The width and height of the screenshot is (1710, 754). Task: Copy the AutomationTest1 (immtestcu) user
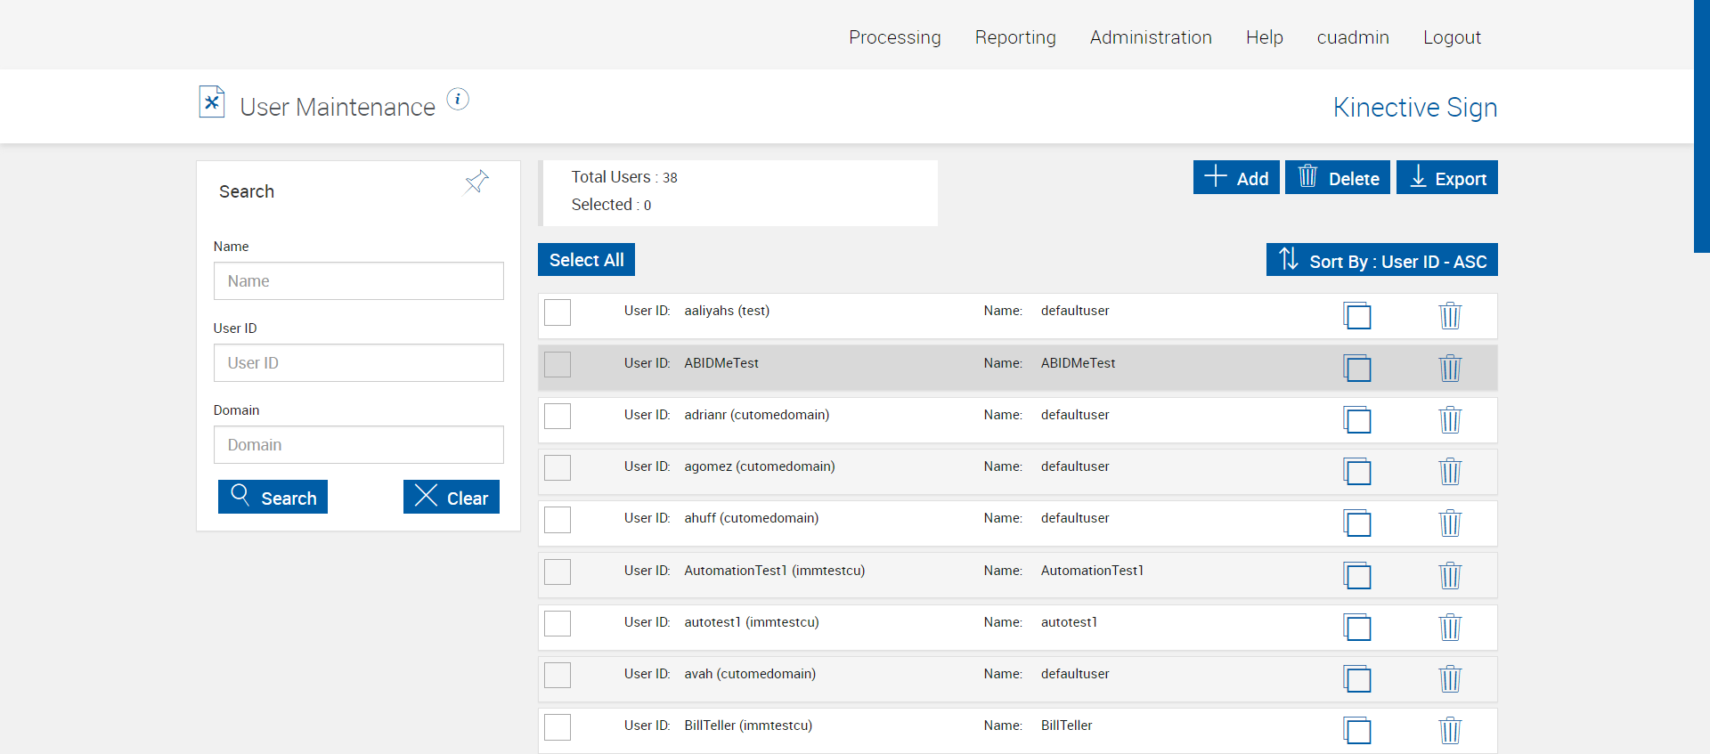pyautogui.click(x=1357, y=575)
